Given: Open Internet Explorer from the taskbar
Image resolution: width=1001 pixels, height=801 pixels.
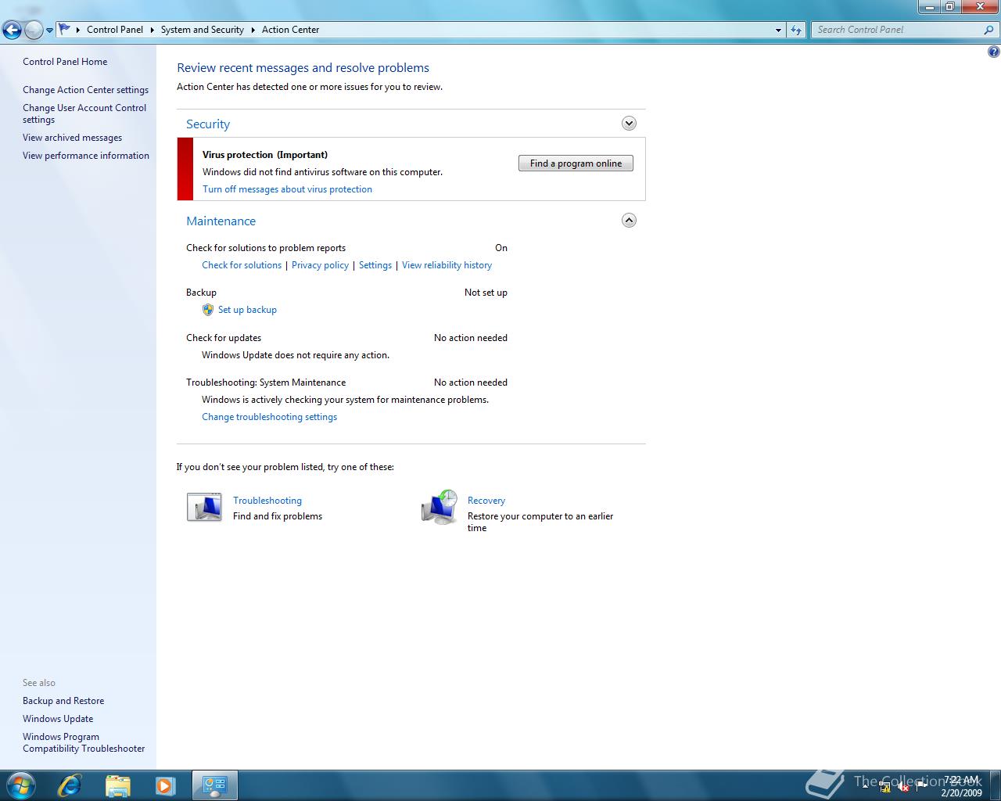Looking at the screenshot, I should coord(69,785).
